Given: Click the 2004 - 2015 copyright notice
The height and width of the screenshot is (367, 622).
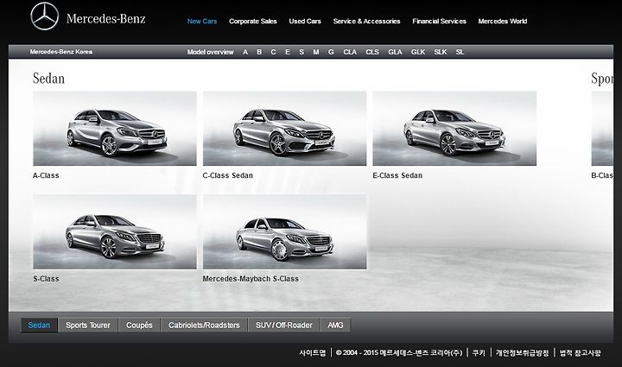Looking at the screenshot, I should [x=399, y=352].
